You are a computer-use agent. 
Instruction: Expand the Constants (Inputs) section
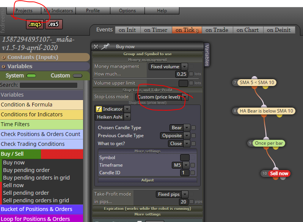click(45, 57)
